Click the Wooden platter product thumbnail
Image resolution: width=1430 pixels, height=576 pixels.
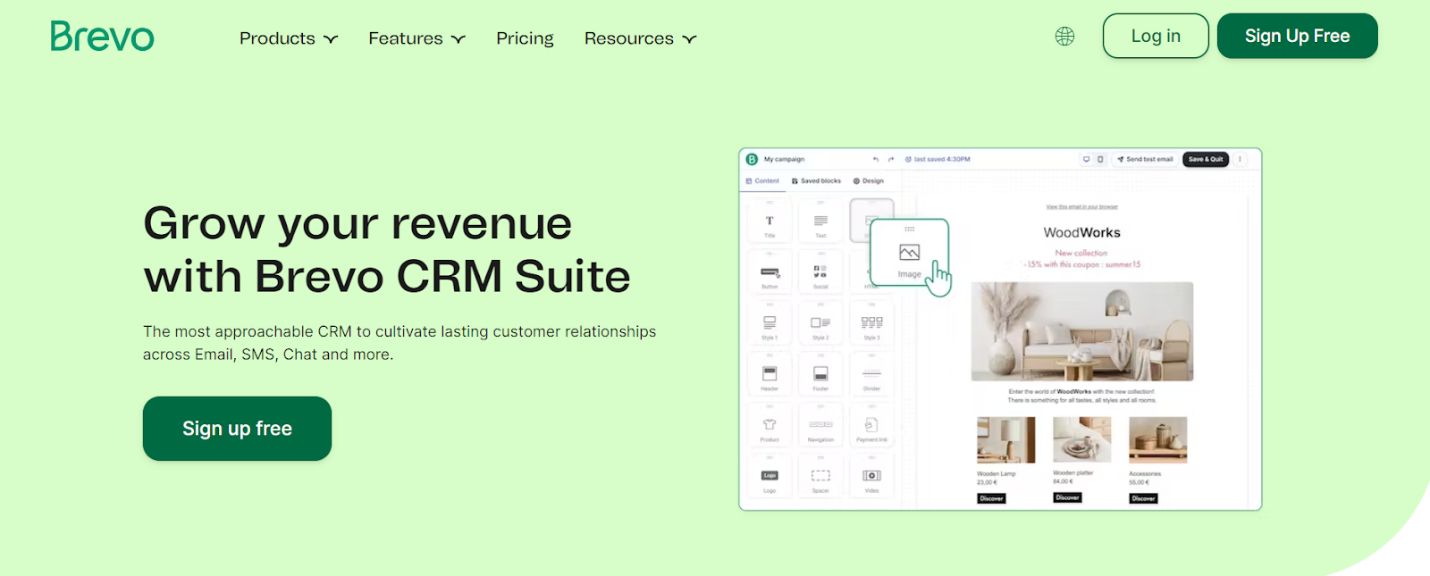(x=1082, y=439)
